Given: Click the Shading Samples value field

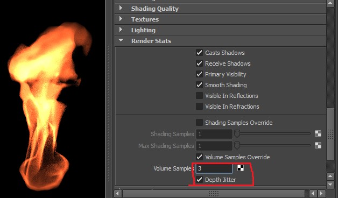Looking at the screenshot, I should pos(214,134).
